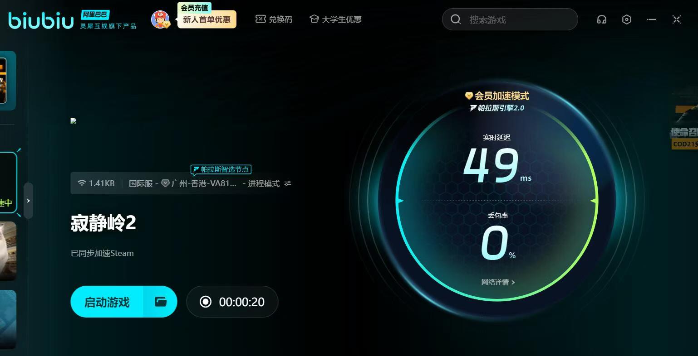Click the VIP heart icon before 广州

coord(165,183)
